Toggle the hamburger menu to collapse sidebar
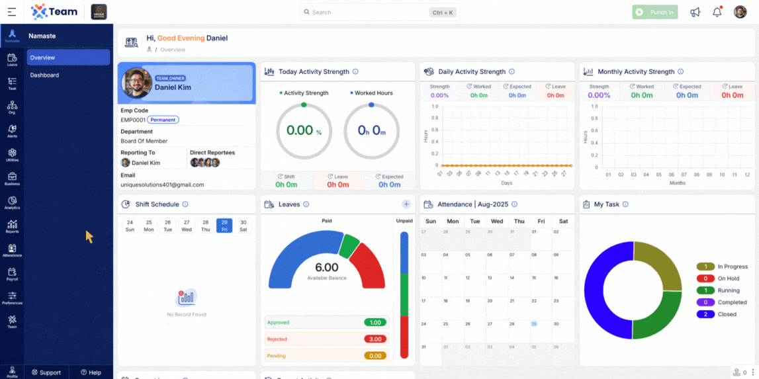The image size is (759, 379). click(12, 12)
